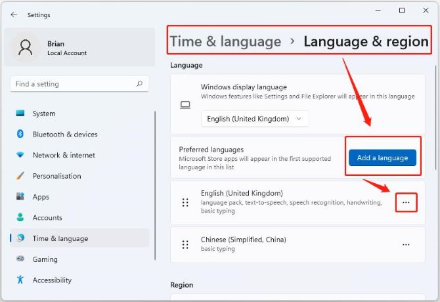440x302 pixels.
Task: Open Accessibility settings category
Action: 79,280
